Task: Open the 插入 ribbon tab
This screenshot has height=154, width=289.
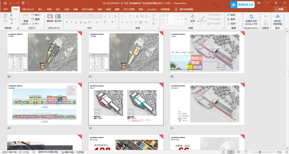Action: [40, 9]
